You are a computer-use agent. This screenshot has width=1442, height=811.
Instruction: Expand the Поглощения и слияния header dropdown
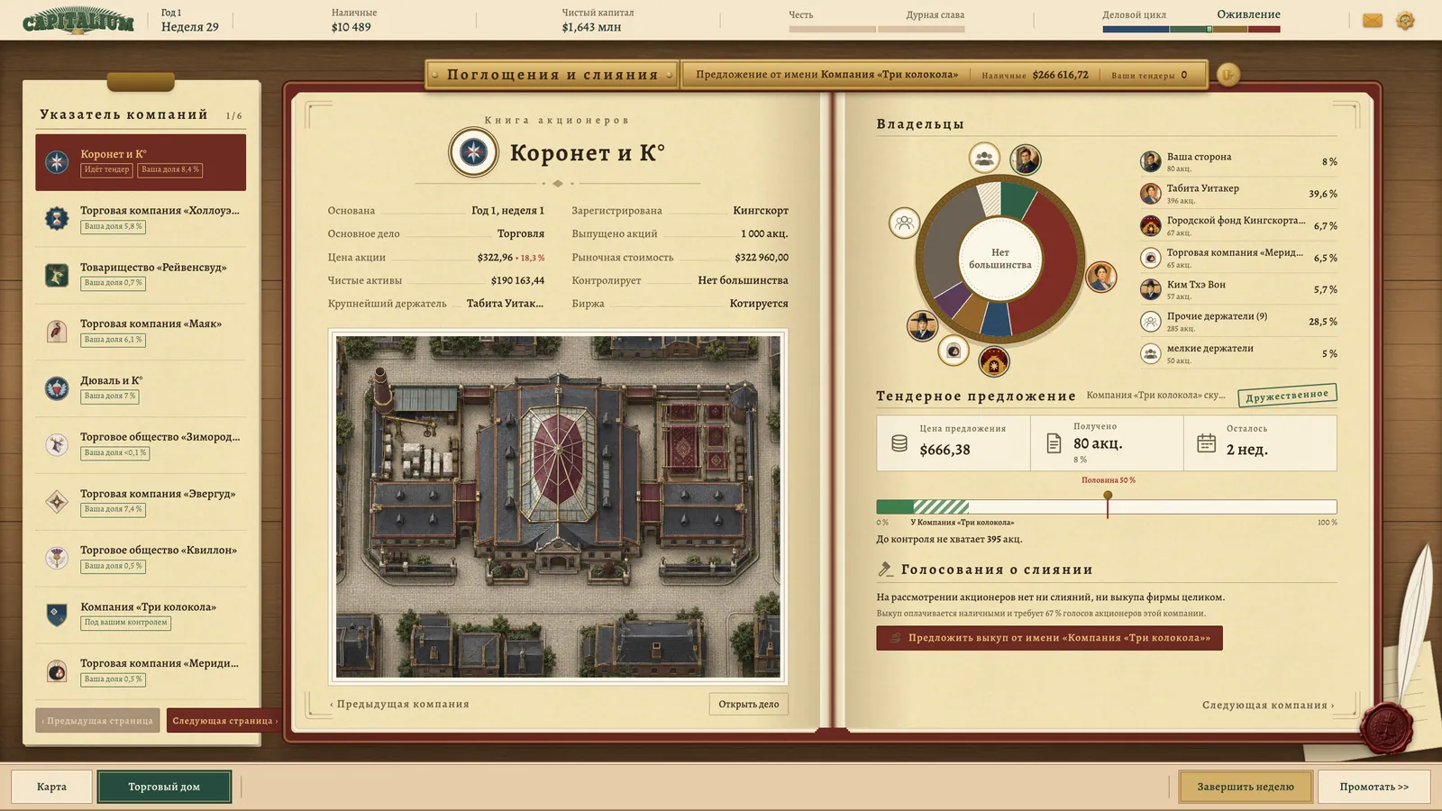552,75
